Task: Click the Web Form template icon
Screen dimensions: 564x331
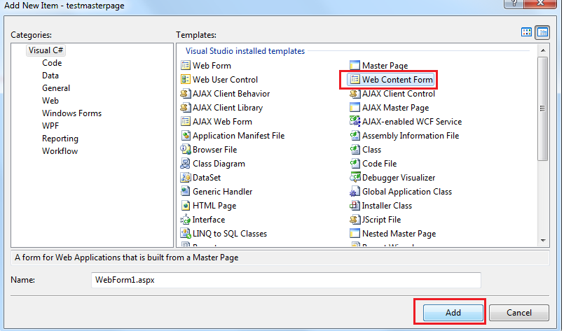Action: coord(186,65)
